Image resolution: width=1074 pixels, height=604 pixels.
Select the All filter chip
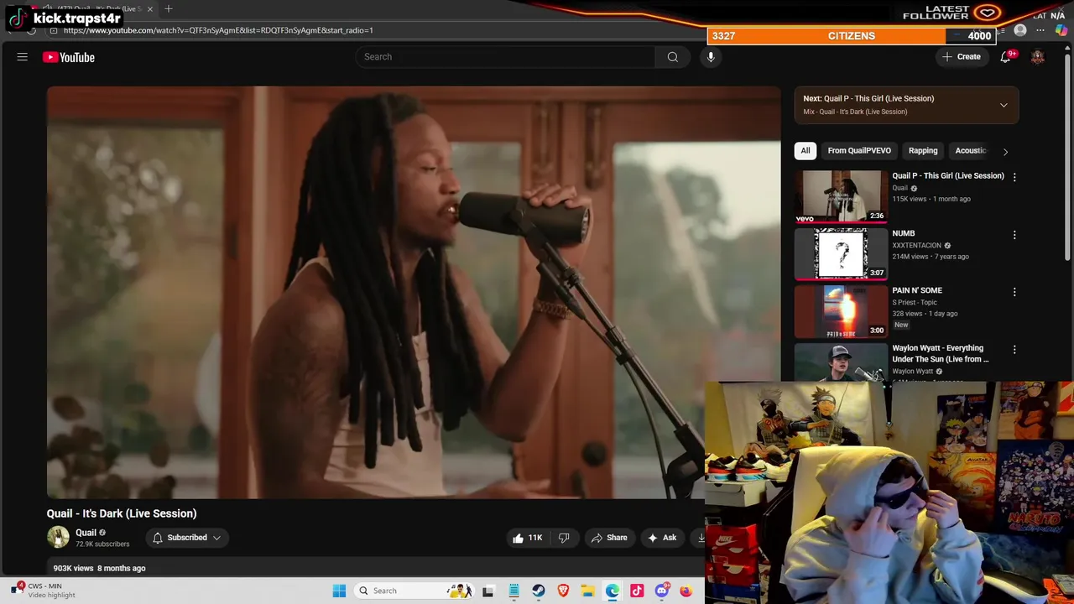(x=805, y=151)
